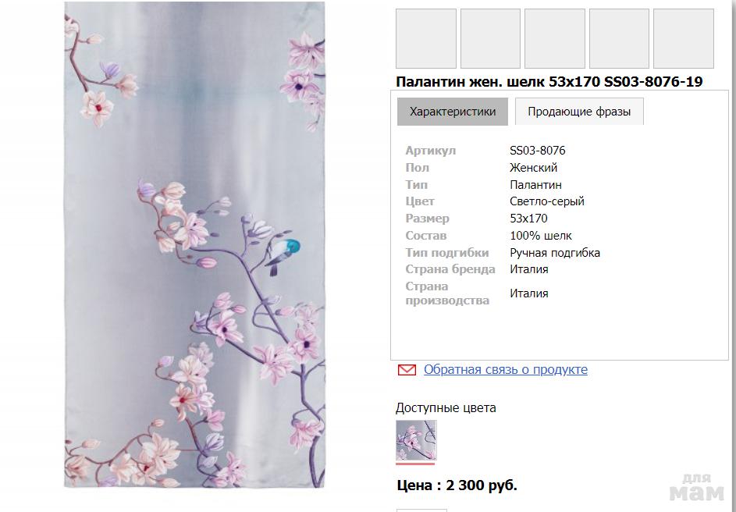Click the Состав value 100% шелк
This screenshot has width=736, height=512.
(x=541, y=236)
